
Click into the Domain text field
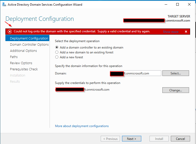tap(136, 73)
